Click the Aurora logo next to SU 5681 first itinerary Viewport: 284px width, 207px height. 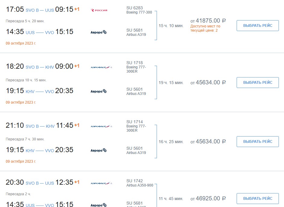98,32
